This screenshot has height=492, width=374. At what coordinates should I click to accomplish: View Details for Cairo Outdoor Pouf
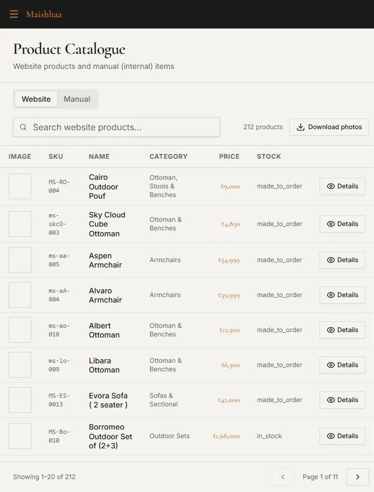click(342, 186)
